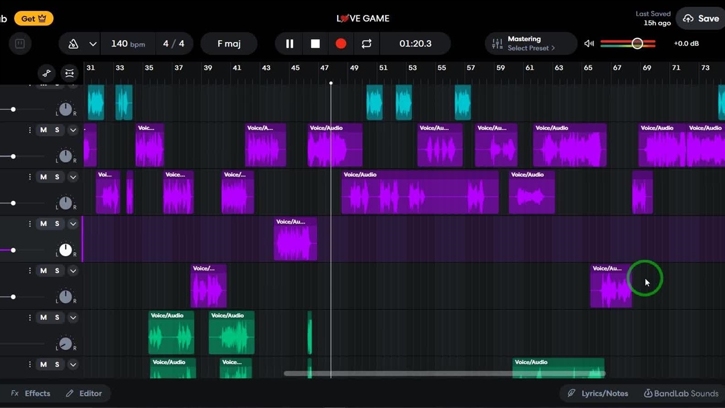Click the master volume slider handle
Viewport: 725px width, 408px height.
pyautogui.click(x=637, y=44)
